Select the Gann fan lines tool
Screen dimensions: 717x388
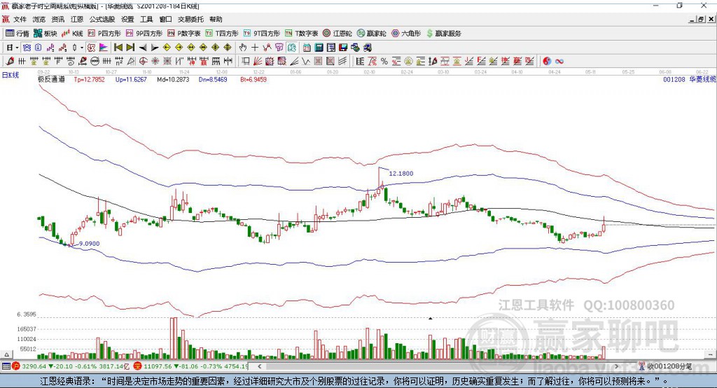tap(258, 62)
